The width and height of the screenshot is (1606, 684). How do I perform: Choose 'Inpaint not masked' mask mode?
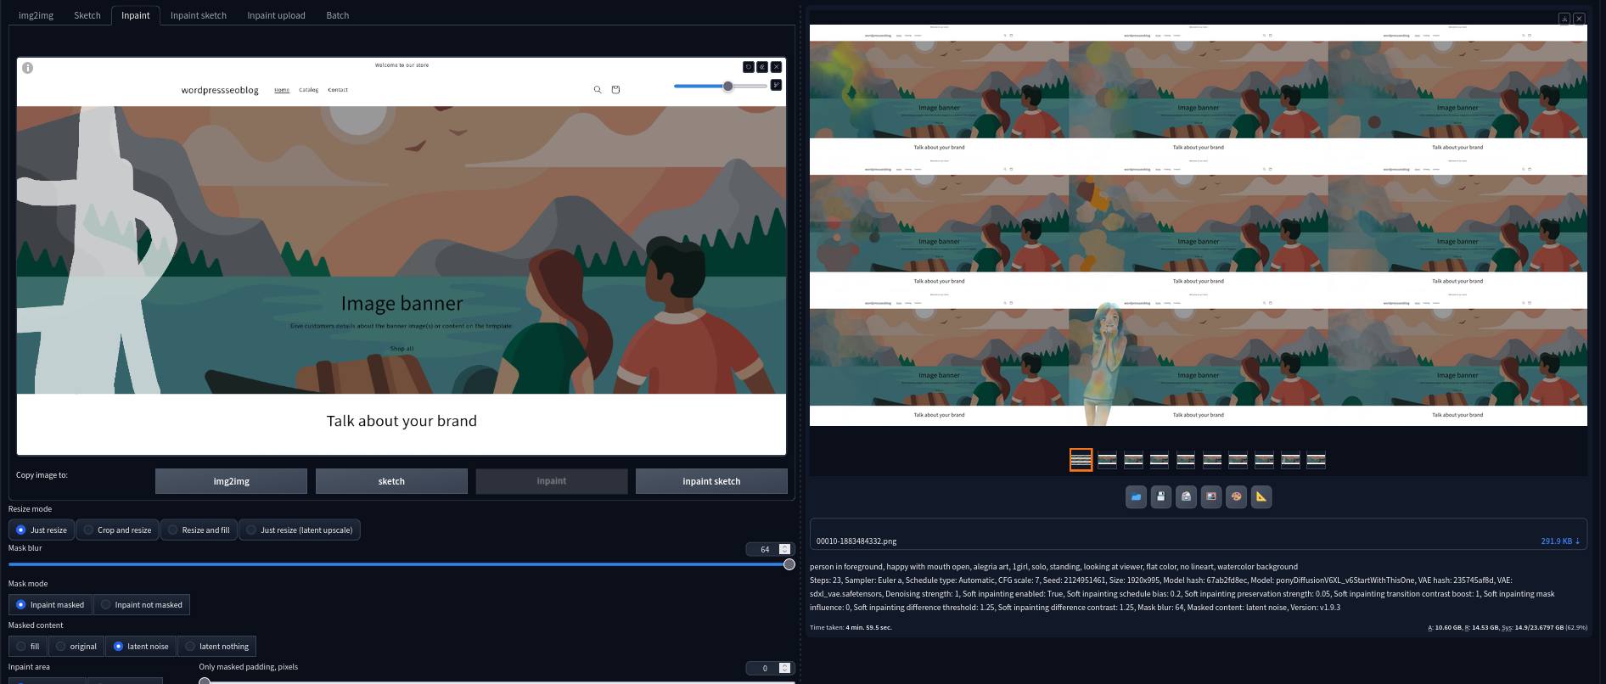tap(141, 605)
